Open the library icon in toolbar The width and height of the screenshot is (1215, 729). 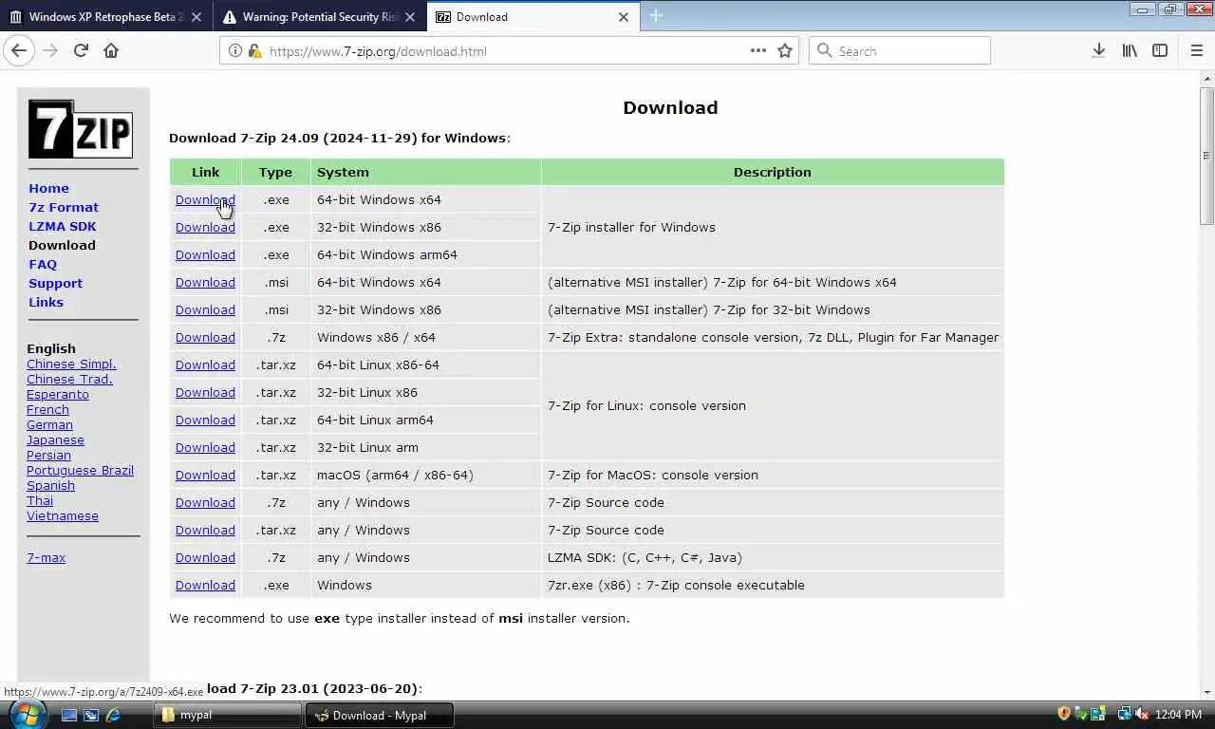1130,50
